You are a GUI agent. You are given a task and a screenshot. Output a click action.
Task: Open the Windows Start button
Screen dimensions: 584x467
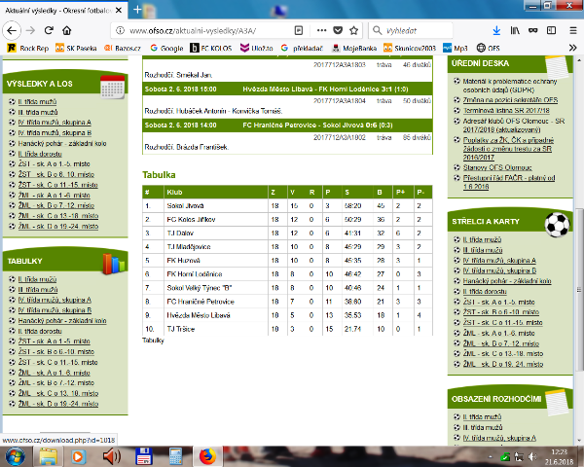[x=15, y=456]
